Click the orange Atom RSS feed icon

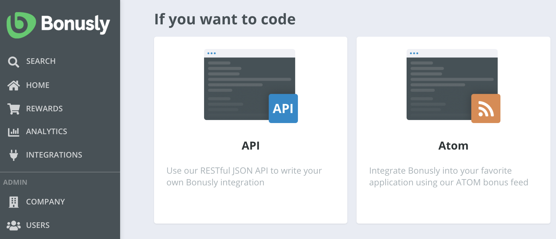pos(486,109)
